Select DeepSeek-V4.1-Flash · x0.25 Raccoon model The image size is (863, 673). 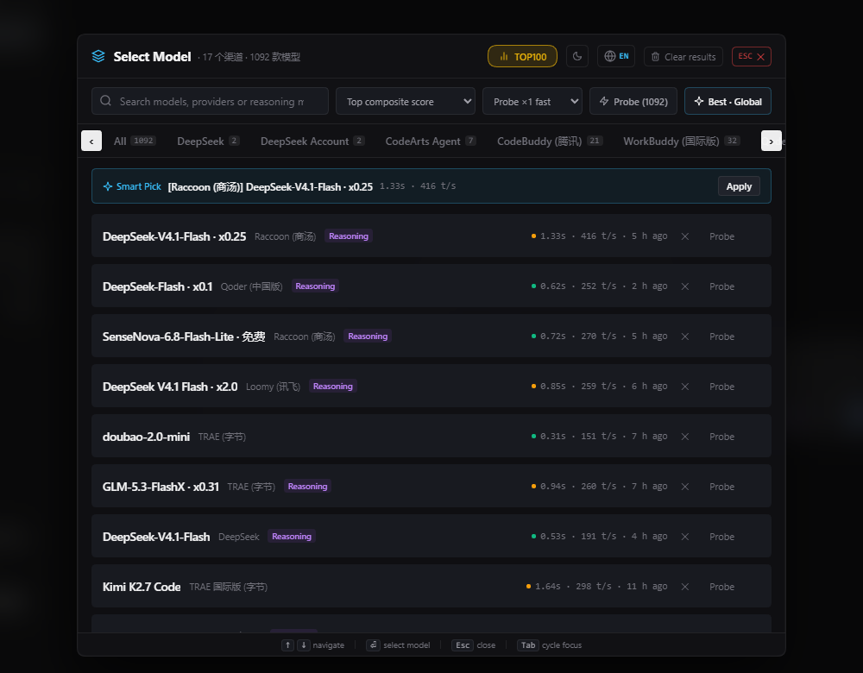tap(431, 236)
